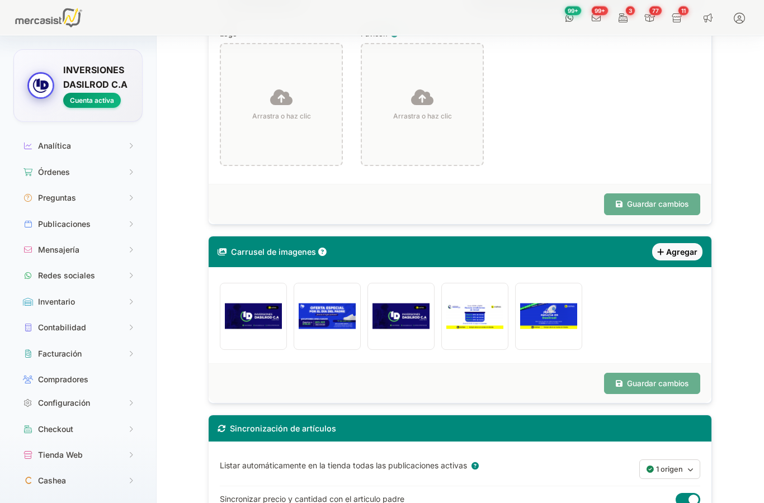This screenshot has height=503, width=764.
Task: Select the 'Oferta Especial' carousel thumbnail
Action: click(x=327, y=316)
